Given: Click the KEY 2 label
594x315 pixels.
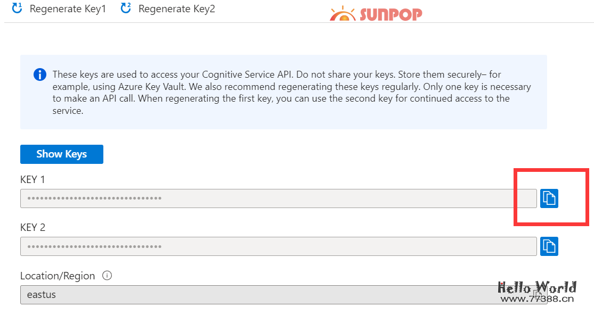Looking at the screenshot, I should (33, 227).
